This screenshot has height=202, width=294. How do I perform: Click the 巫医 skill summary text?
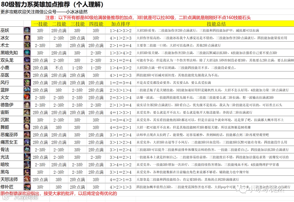click(178, 75)
